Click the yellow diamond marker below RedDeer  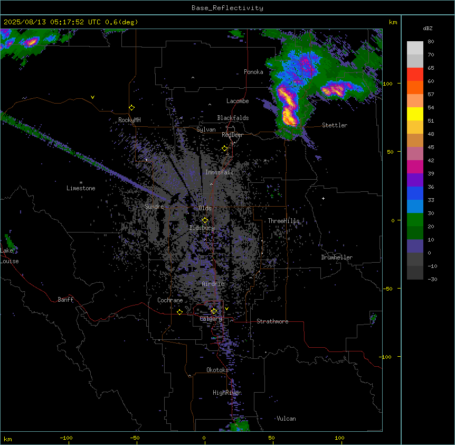point(225,149)
